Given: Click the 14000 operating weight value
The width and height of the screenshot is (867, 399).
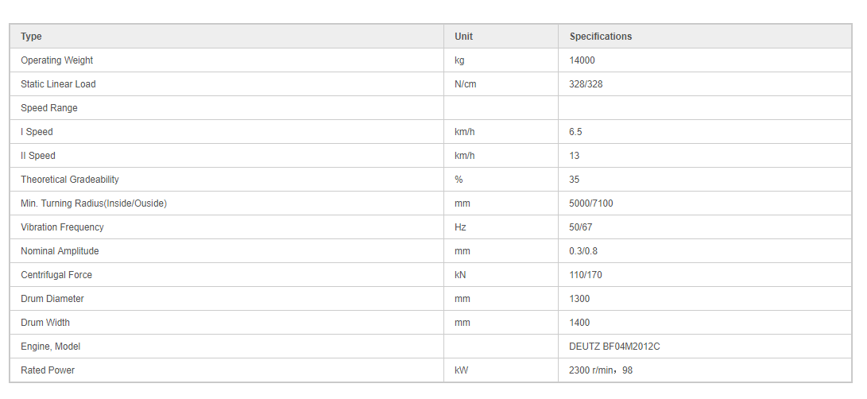Looking at the screenshot, I should coord(582,60).
